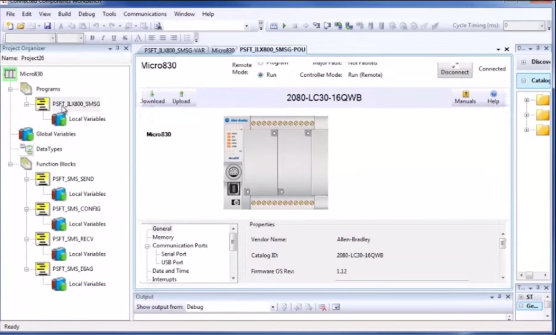Viewport: 556px width, 335px height.
Task: Expand the ST toolbox group
Action: [x=521, y=297]
